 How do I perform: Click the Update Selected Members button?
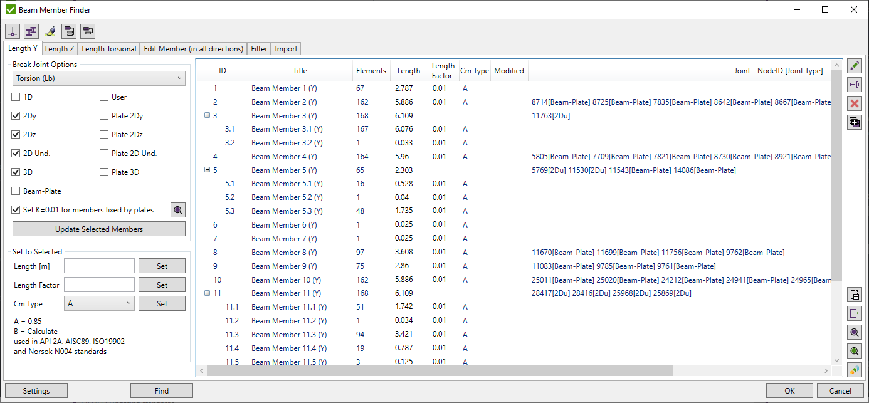point(98,228)
